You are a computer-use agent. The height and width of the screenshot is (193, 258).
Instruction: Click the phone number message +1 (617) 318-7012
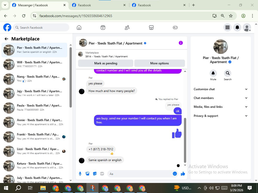[x=101, y=149]
